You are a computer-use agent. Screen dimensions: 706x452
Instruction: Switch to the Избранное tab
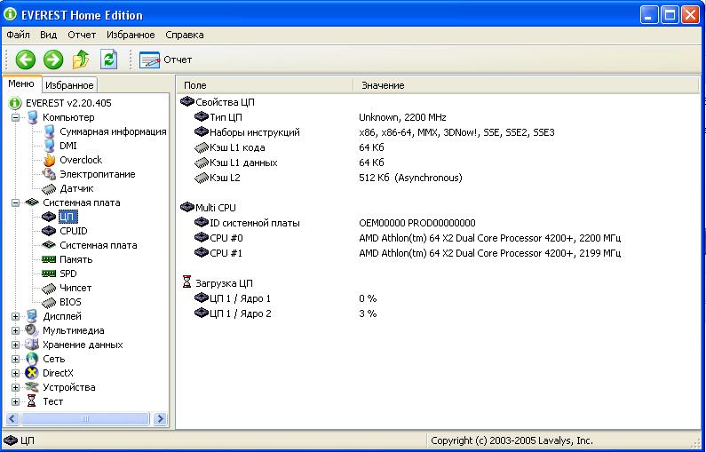click(x=69, y=85)
